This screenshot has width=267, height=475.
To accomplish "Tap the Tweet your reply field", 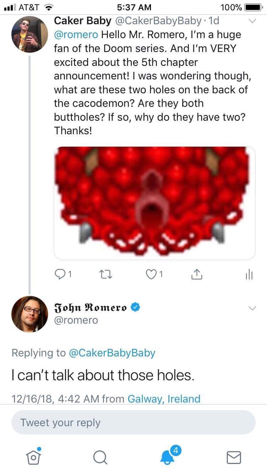I will click(x=133, y=422).
